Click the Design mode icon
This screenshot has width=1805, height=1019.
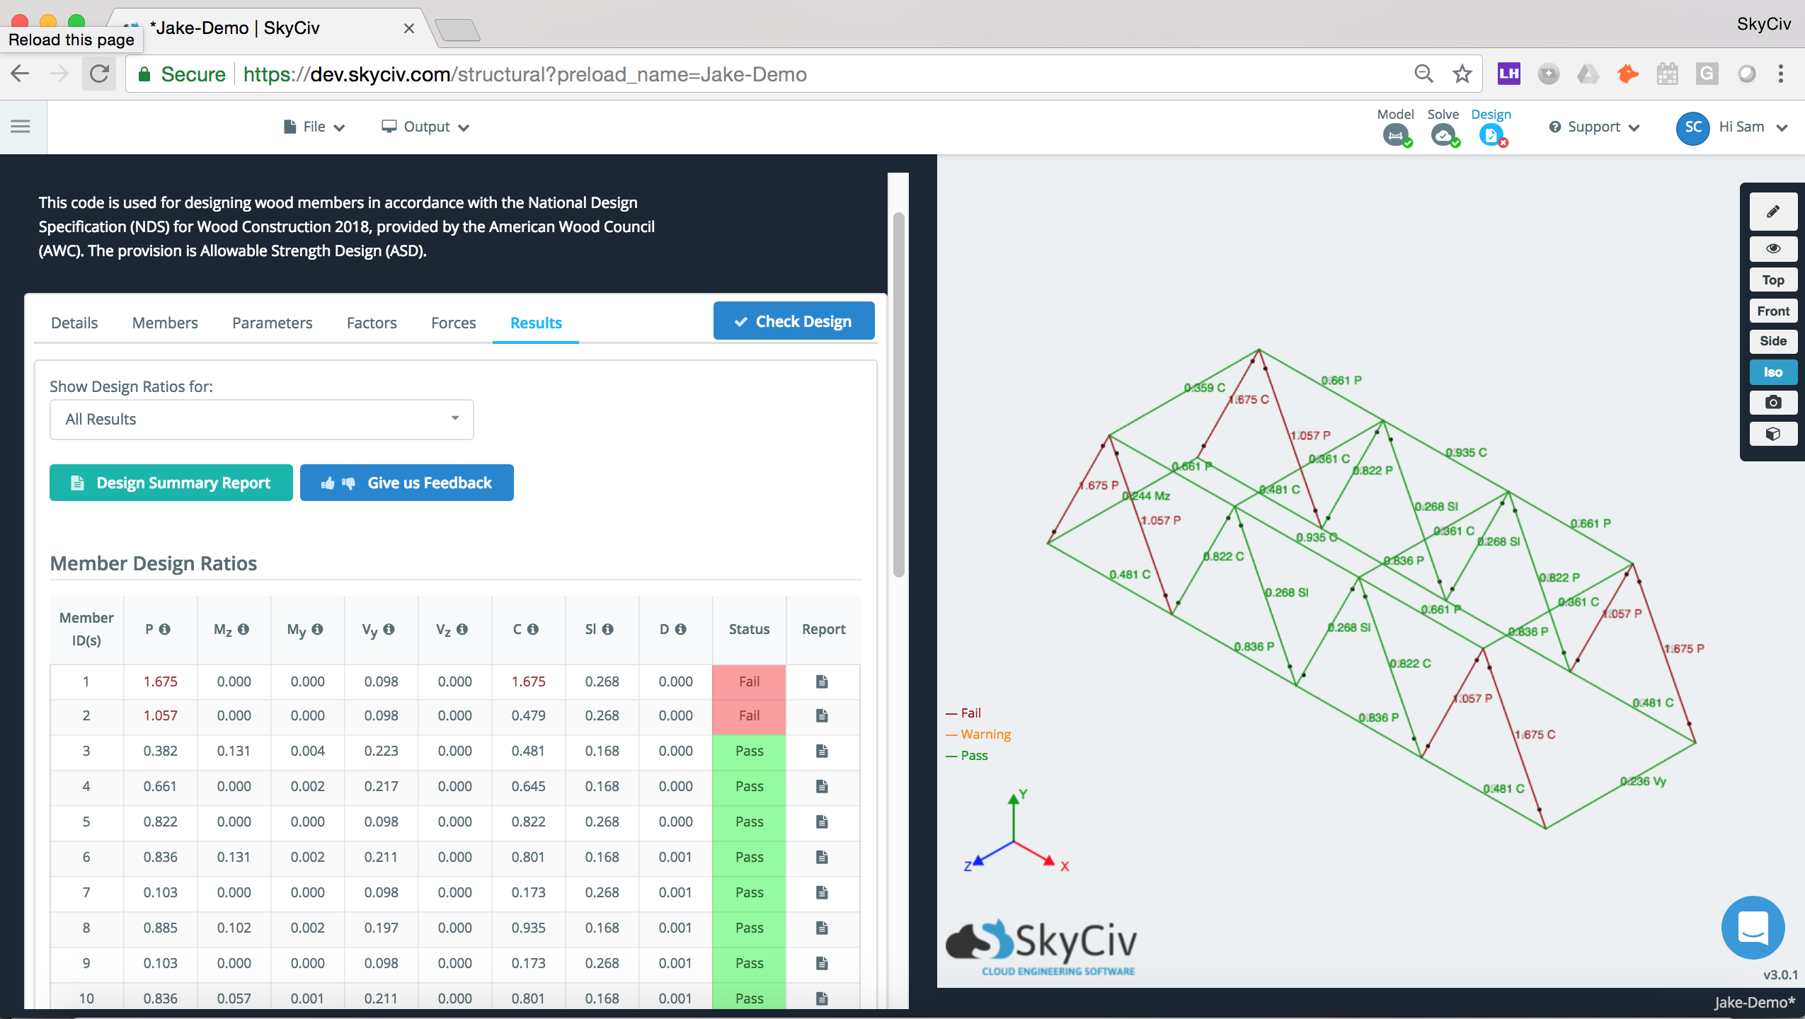(x=1491, y=137)
